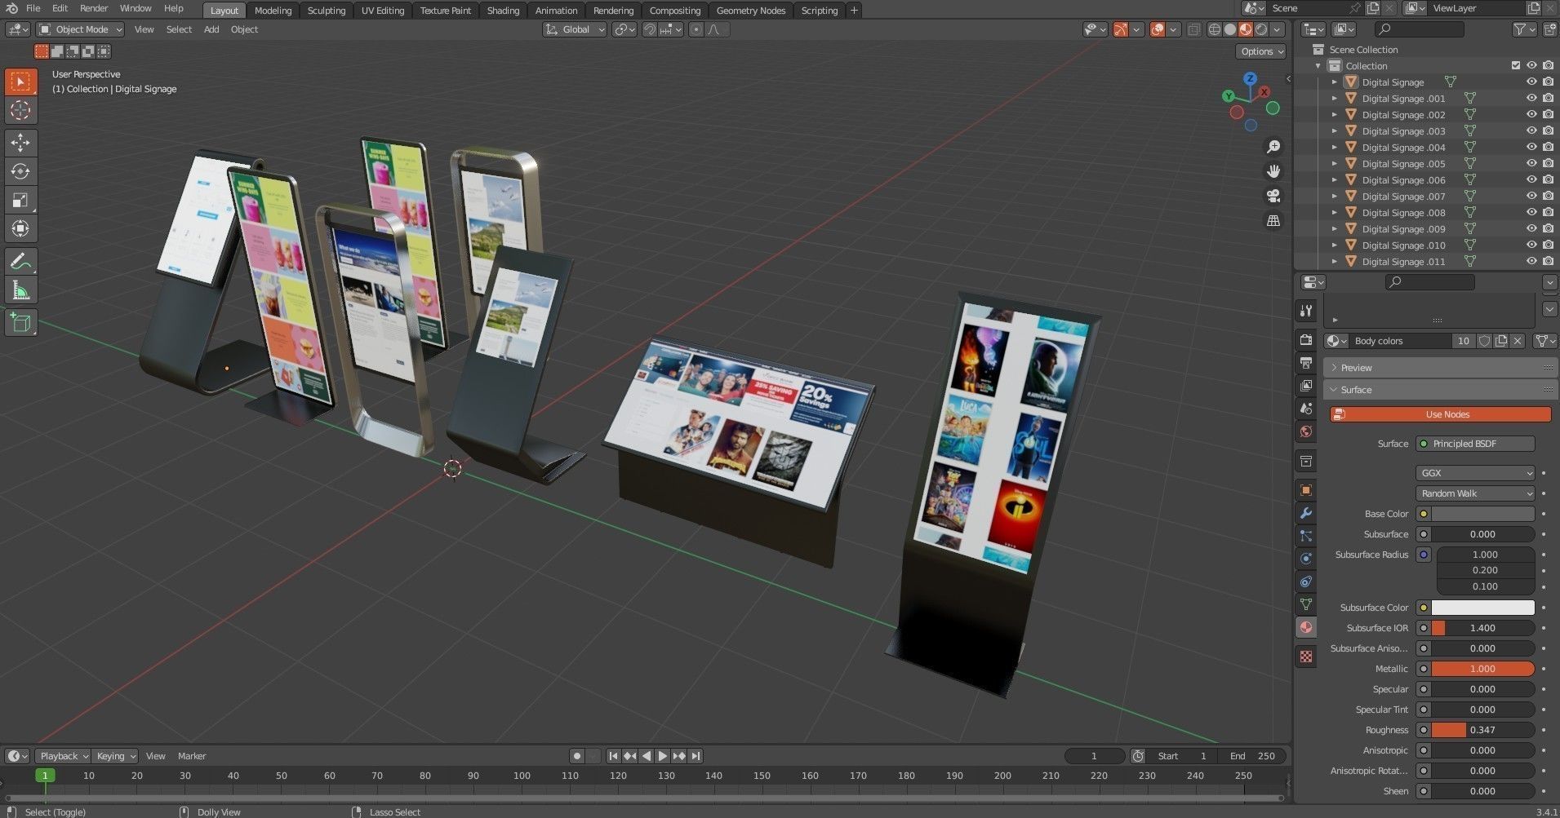Open the Principled BSDF surface selector
Viewport: 1560px width, 818px height.
pyautogui.click(x=1475, y=444)
